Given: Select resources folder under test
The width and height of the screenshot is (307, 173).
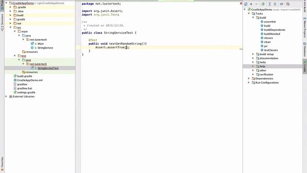Looking at the screenshot, I should 32,72.
